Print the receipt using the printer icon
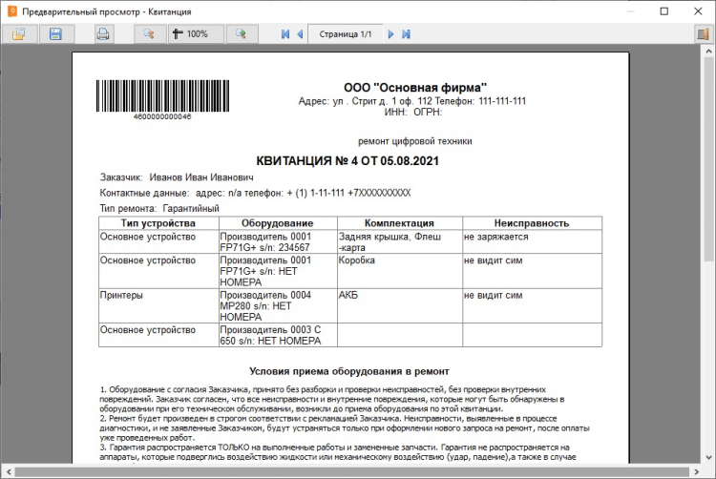The width and height of the screenshot is (716, 479). (x=103, y=33)
